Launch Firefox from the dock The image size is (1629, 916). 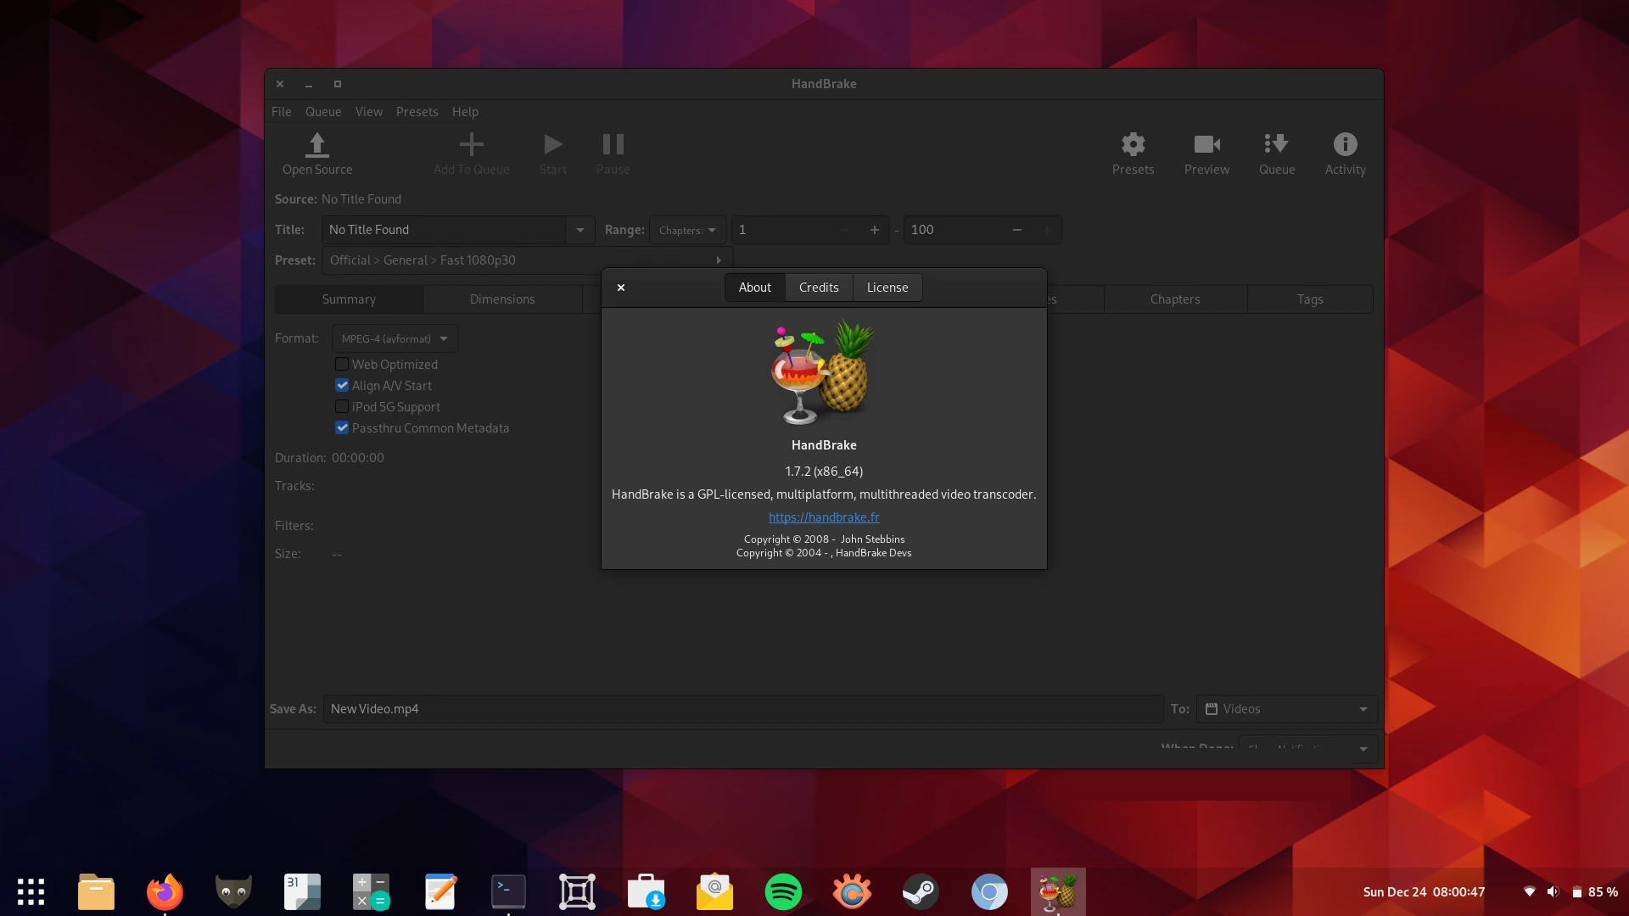click(x=165, y=891)
